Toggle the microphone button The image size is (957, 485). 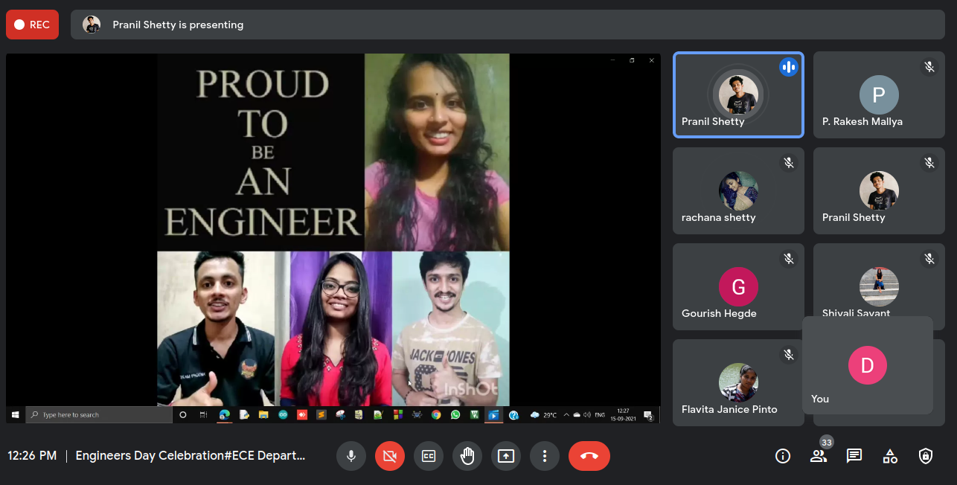[351, 456]
